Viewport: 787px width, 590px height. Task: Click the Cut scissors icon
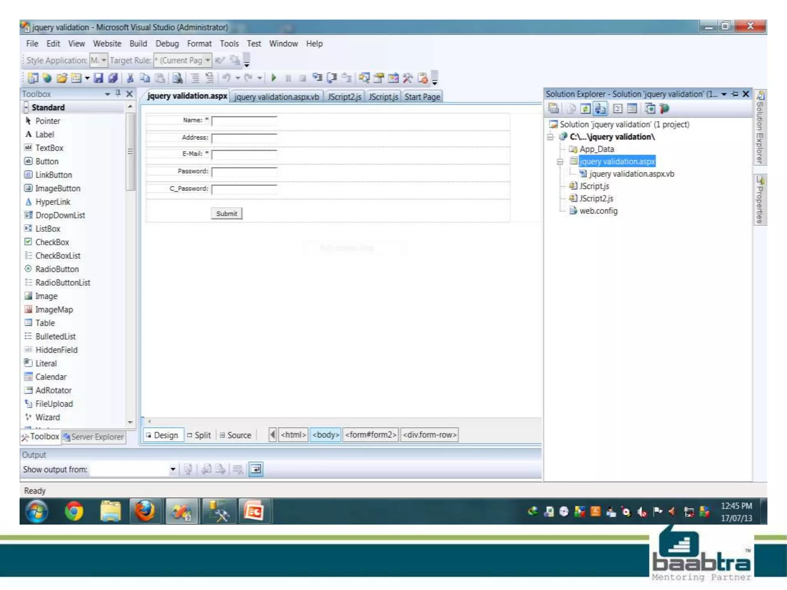130,78
